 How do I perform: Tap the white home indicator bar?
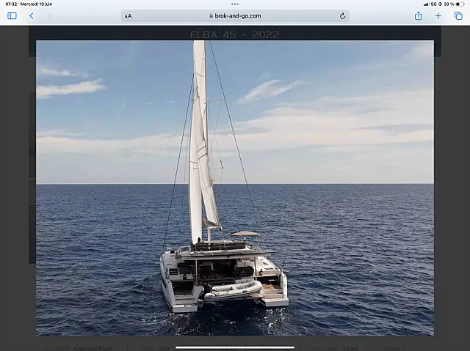pos(235,348)
